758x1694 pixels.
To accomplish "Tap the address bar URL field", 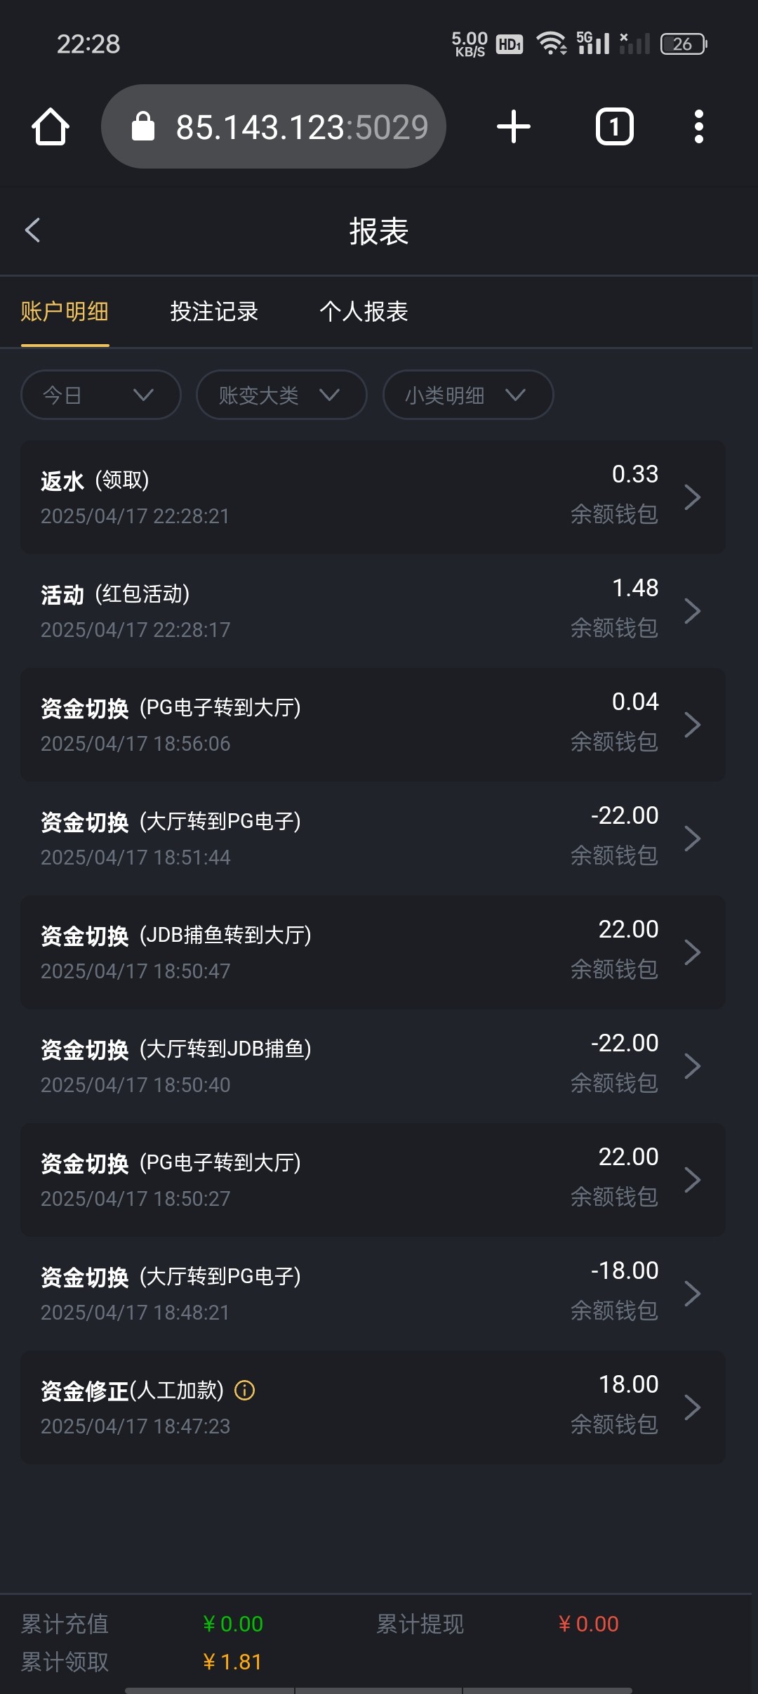I will 302,127.
